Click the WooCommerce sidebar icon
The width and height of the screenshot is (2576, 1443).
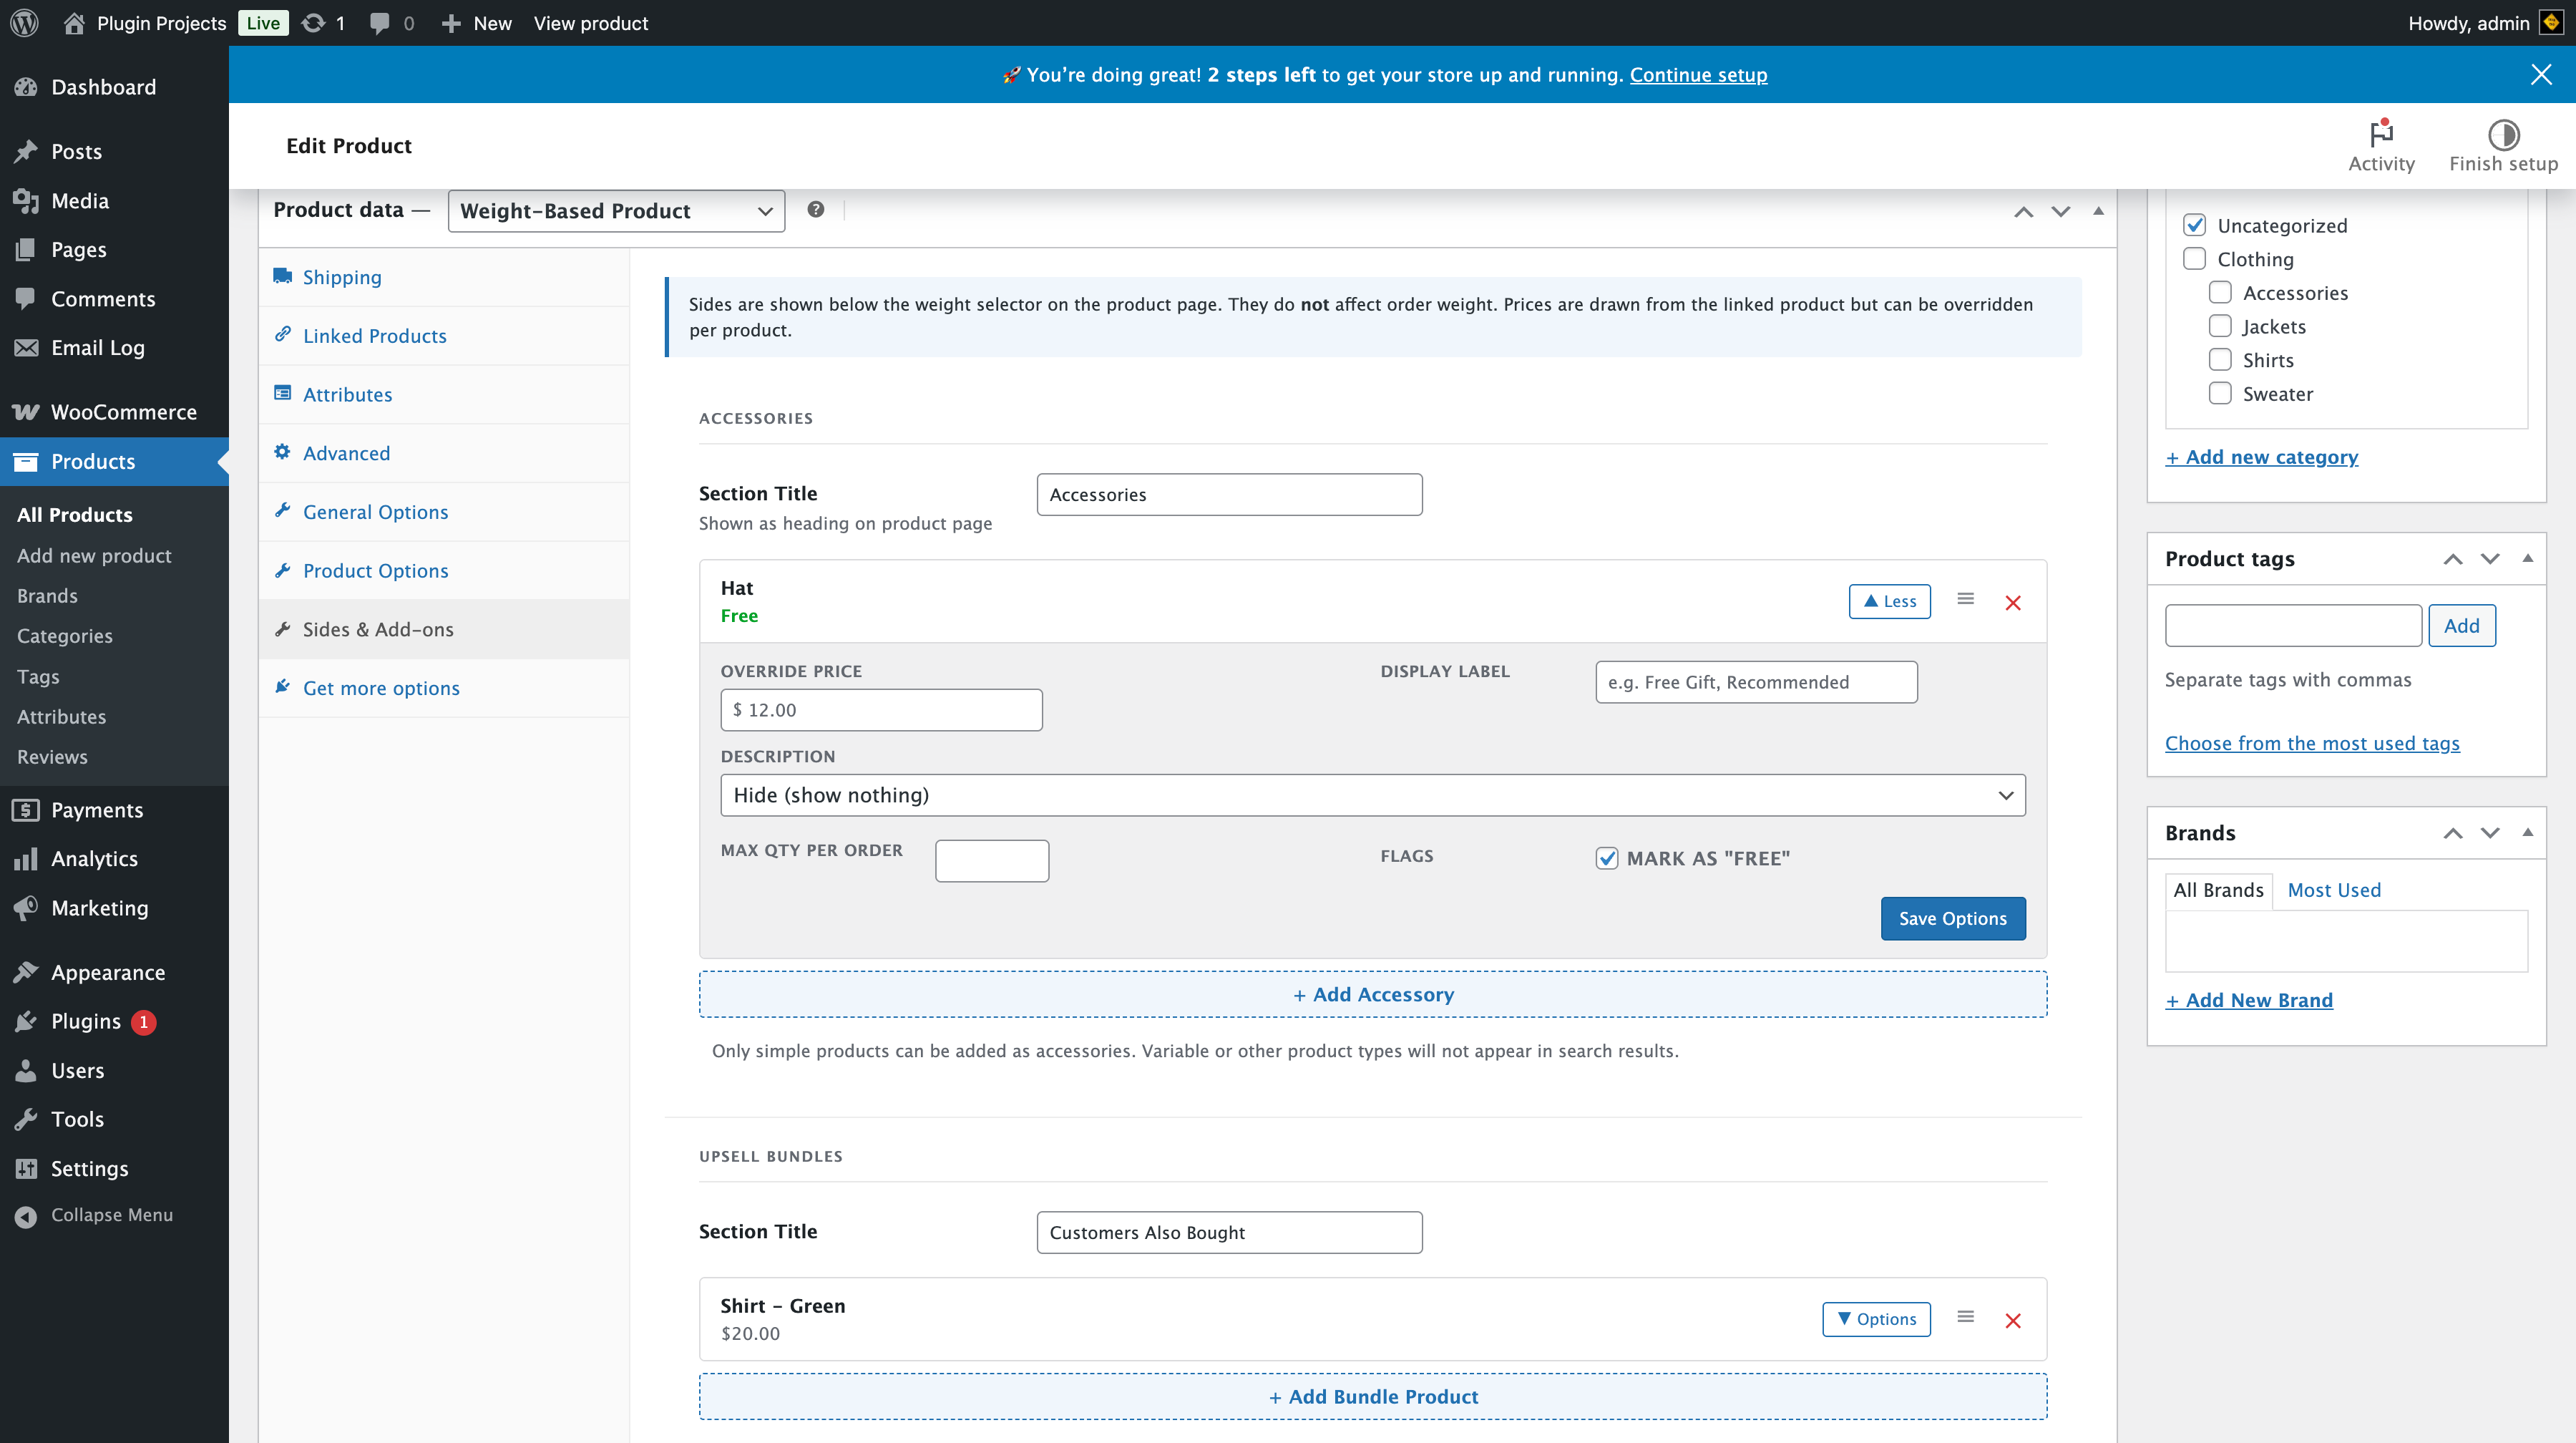25,411
